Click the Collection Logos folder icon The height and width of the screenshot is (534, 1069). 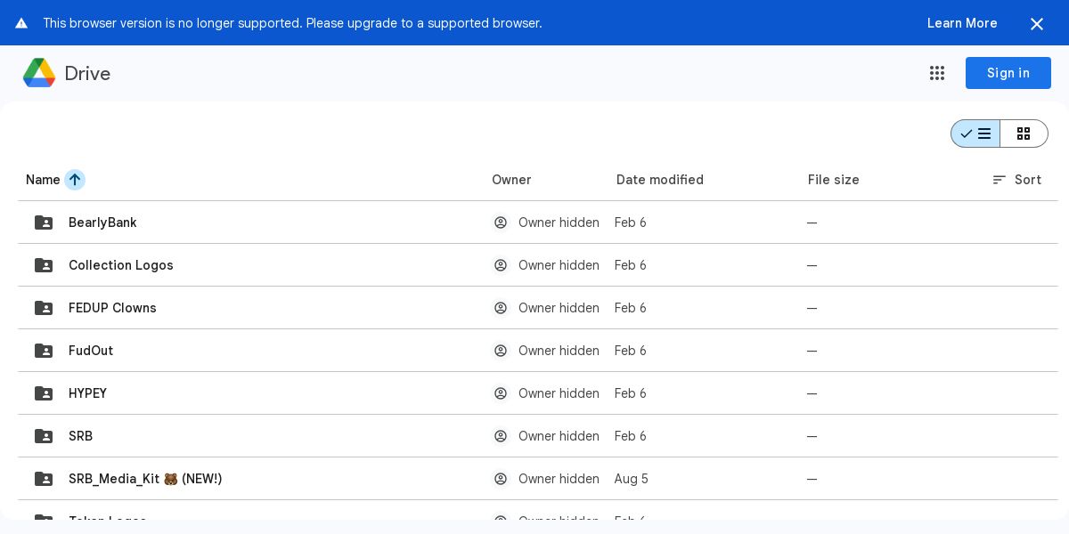pyautogui.click(x=44, y=265)
